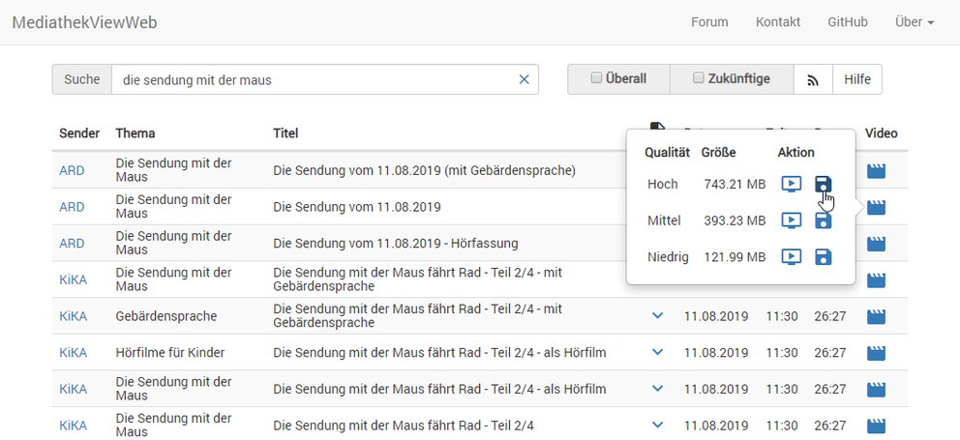960x440 pixels.
Task: Open video icon for Hörfilme für Kinder row
Action: 876,353
